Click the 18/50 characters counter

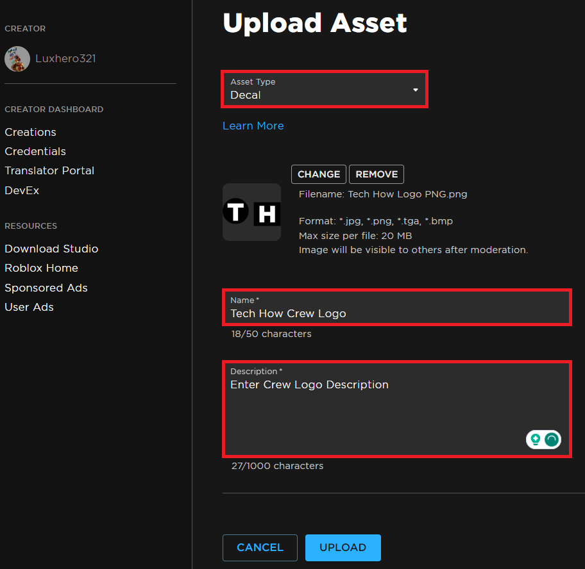(x=271, y=334)
